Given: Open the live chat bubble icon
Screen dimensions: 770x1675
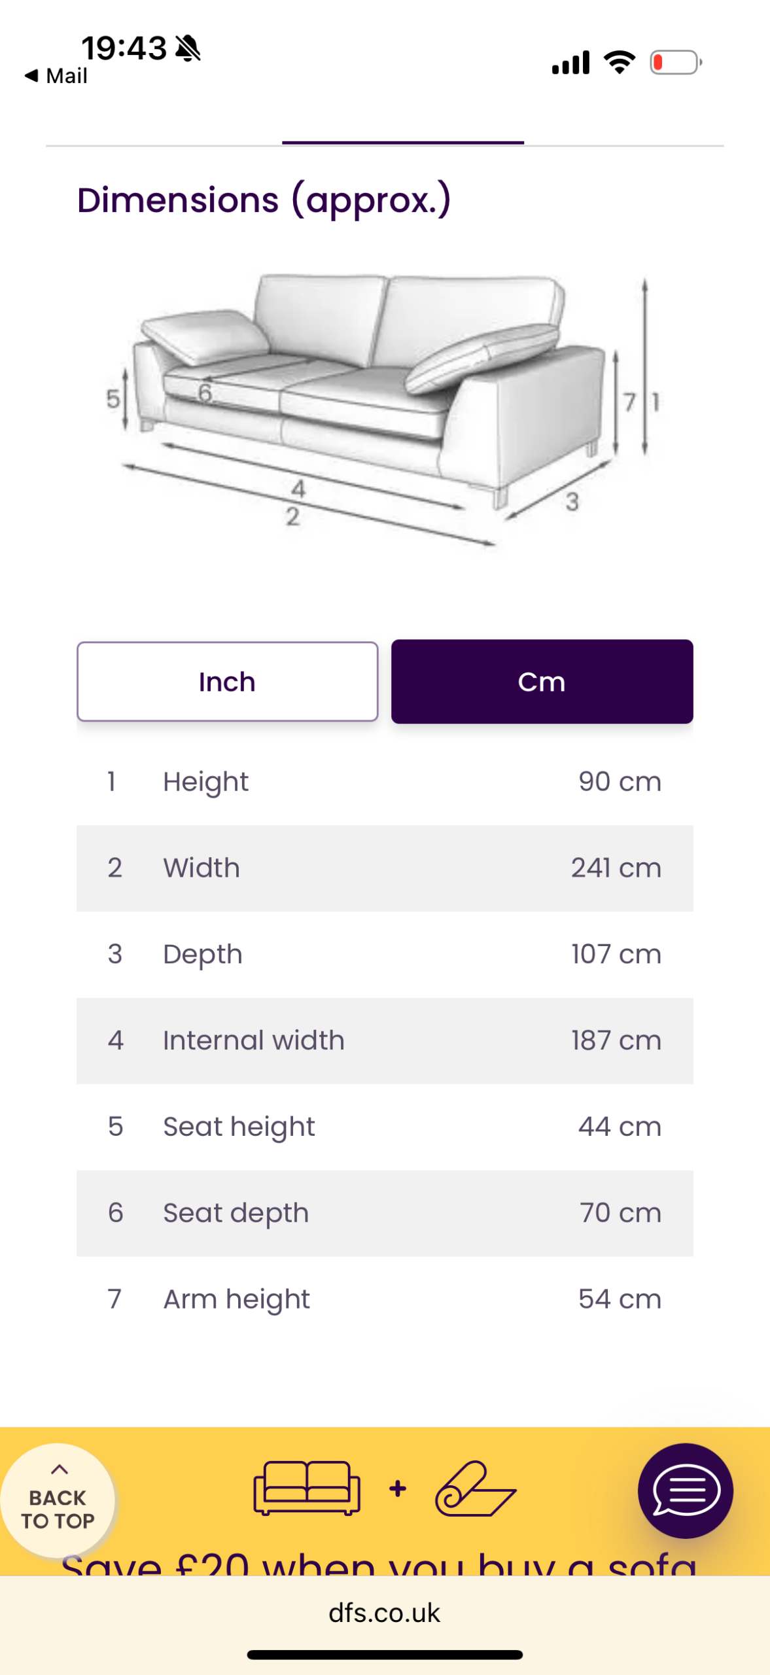Looking at the screenshot, I should point(685,1490).
